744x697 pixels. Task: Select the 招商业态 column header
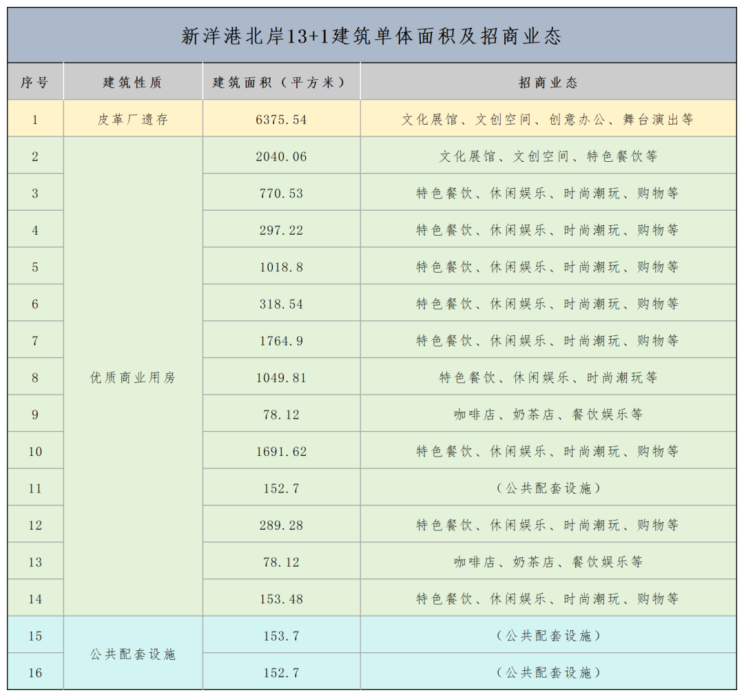548,83
